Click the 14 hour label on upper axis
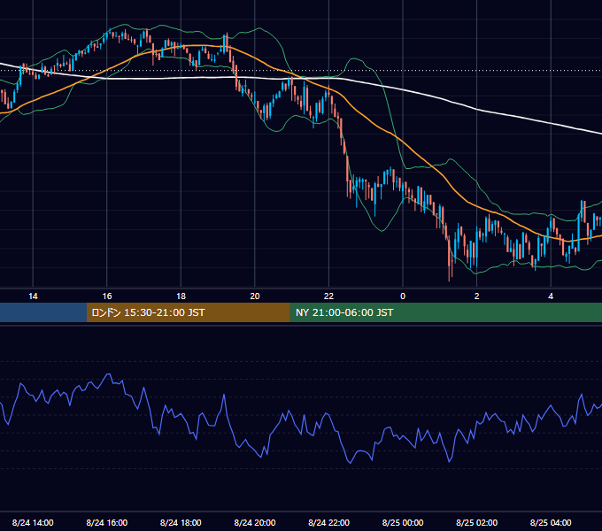The image size is (602, 531). (x=33, y=296)
